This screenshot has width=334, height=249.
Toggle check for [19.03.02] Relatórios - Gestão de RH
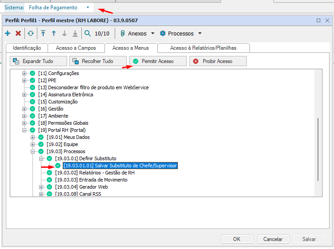point(49,173)
